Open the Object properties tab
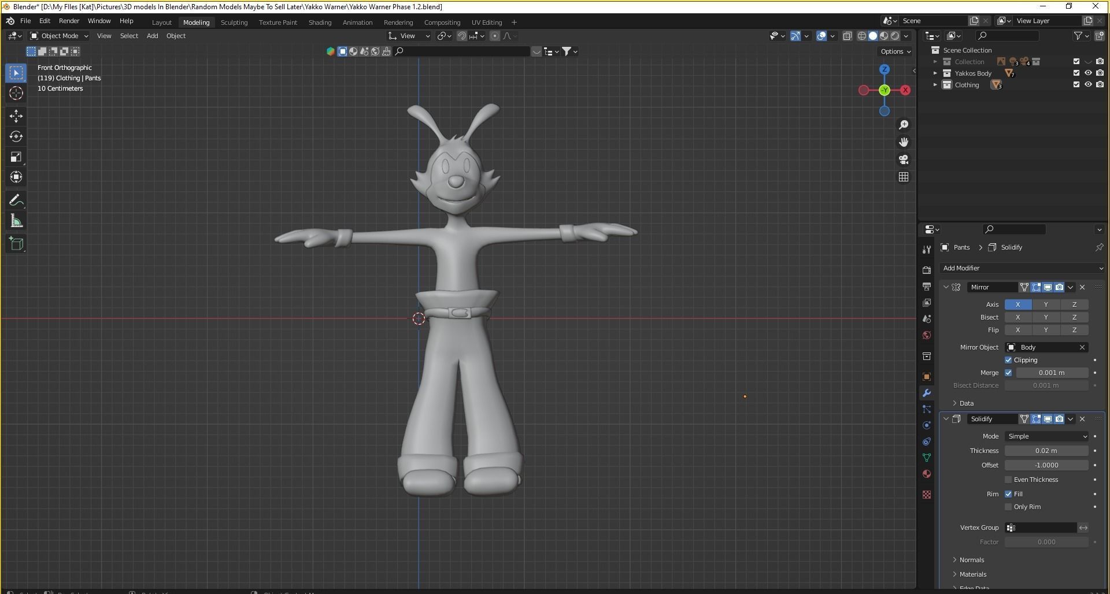Viewport: 1110px width, 594px height. [927, 377]
